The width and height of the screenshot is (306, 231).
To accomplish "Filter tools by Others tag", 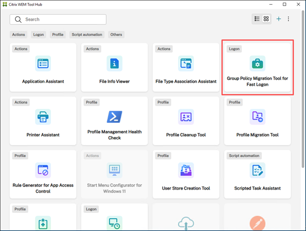I will click(x=116, y=35).
